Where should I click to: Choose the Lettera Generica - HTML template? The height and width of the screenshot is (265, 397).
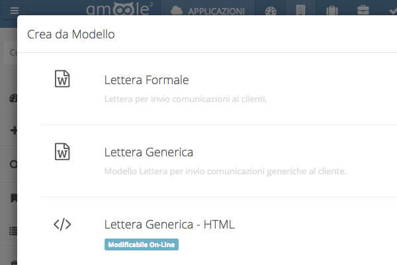(169, 225)
